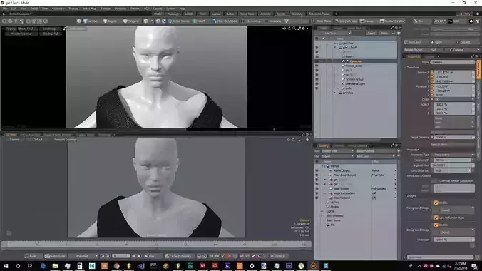Screen dimensions: 482x271
Task: Click on the animation timeline ruler
Action: pyautogui.click(x=156, y=244)
